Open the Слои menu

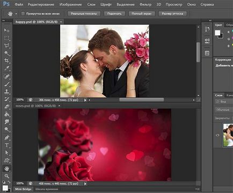pyautogui.click(x=91, y=4)
